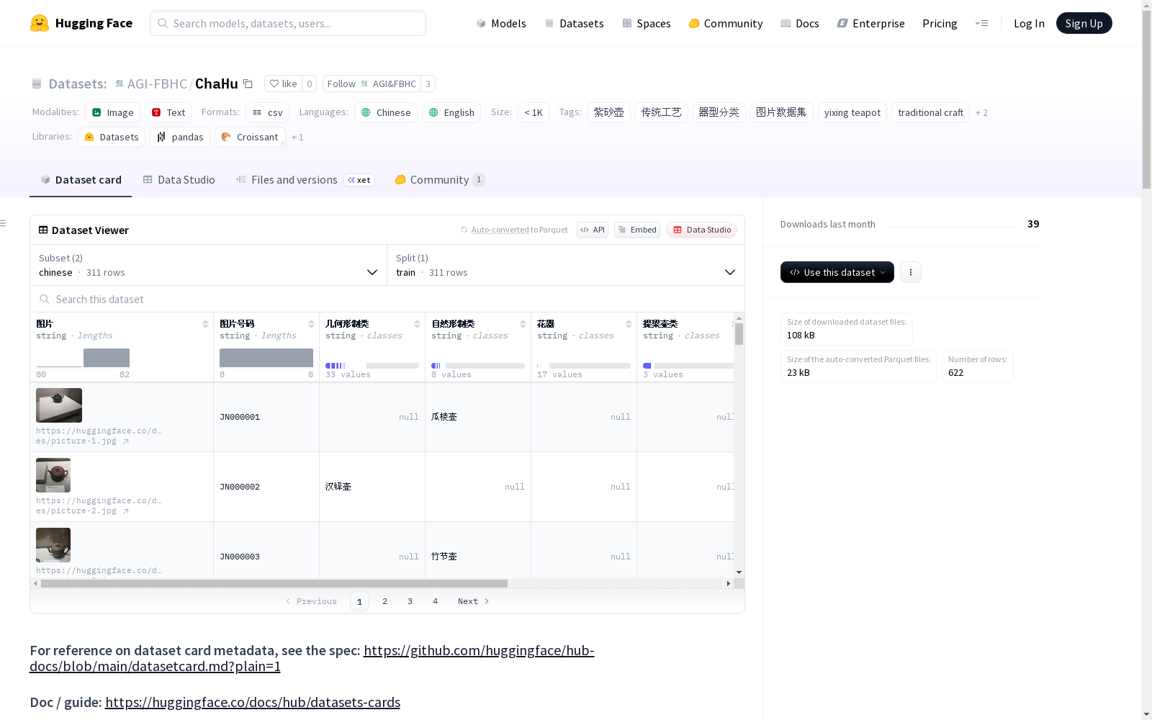Screen dimensions: 1152x720
Task: Switch to the Dataset card tab
Action: click(81, 180)
